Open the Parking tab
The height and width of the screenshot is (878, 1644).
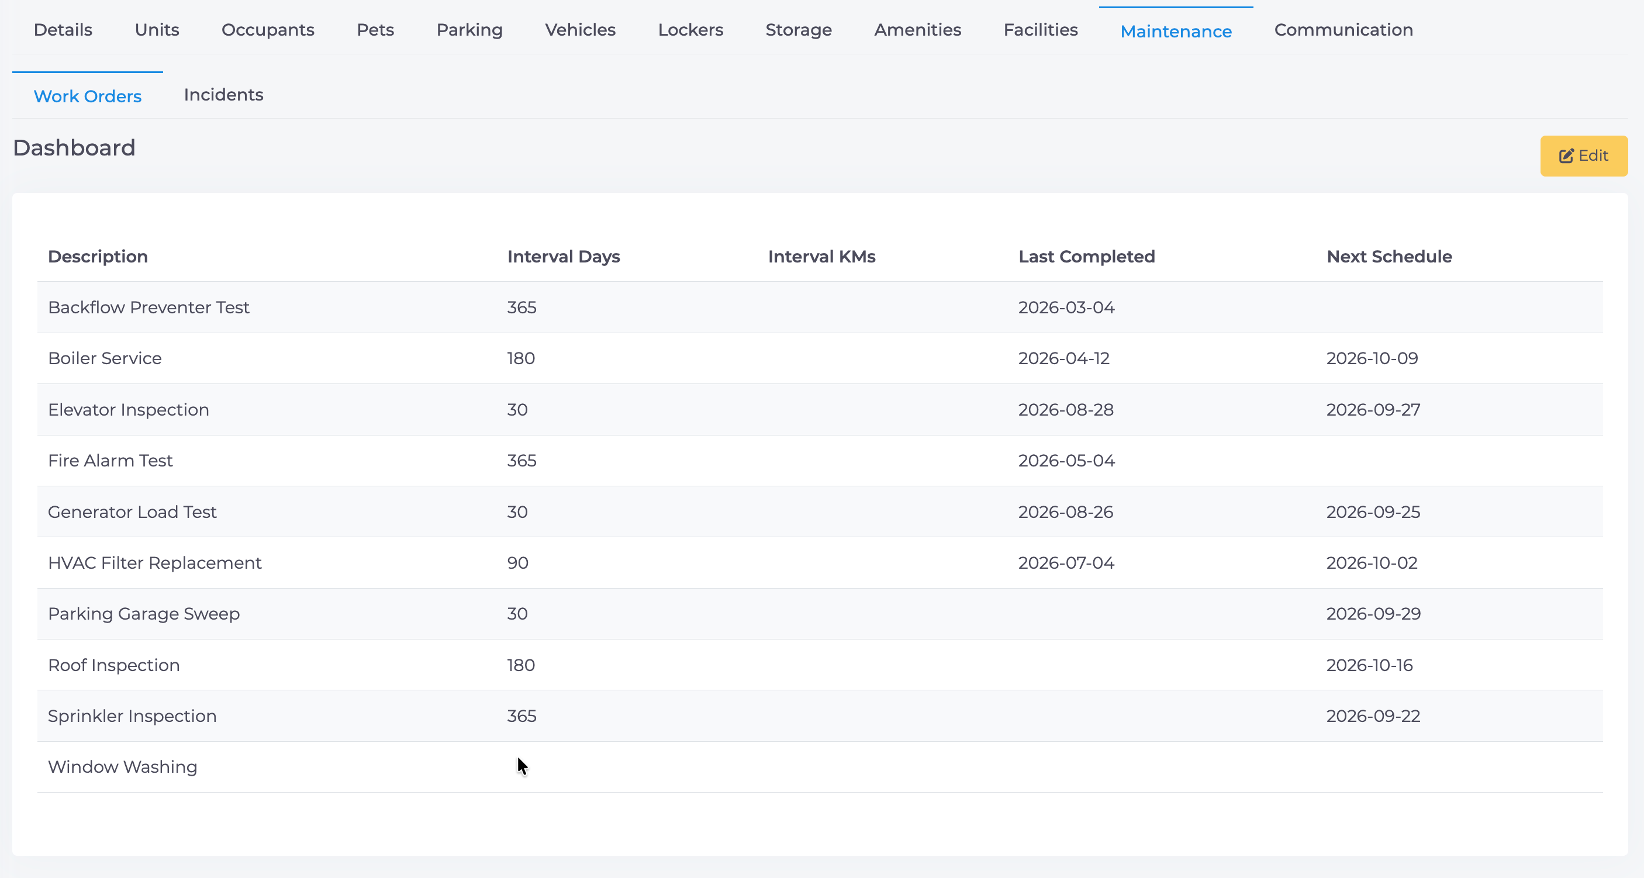tap(469, 30)
